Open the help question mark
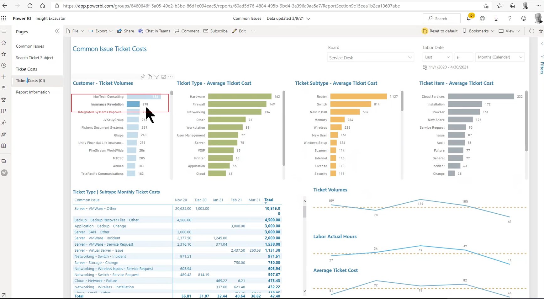The image size is (544, 299). 510,19
